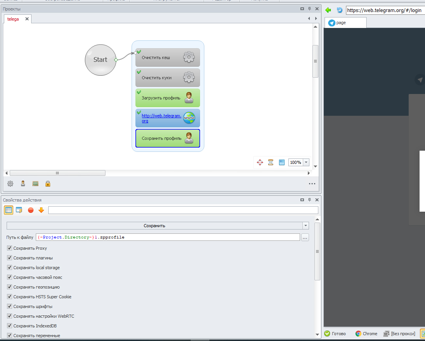Screen dimensions: 425x341
Task: Click the browser address bar
Action: [385, 10]
